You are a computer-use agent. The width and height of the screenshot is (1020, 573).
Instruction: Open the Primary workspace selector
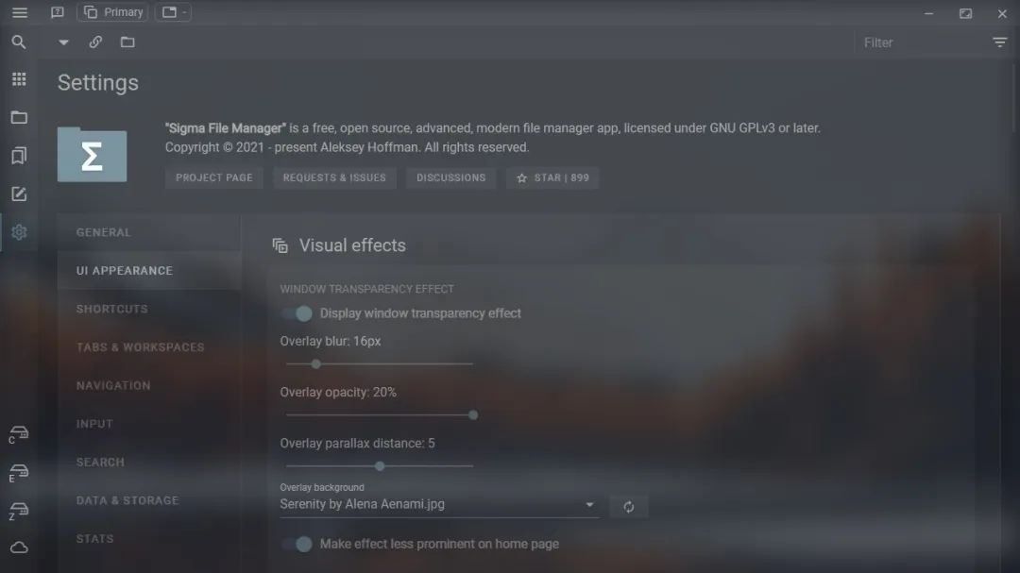112,12
